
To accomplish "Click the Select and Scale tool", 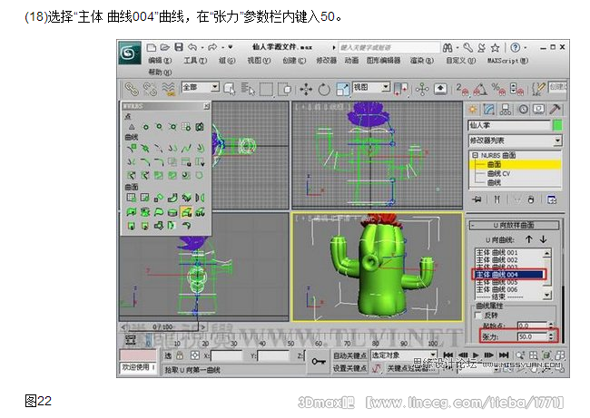I will pos(342,89).
